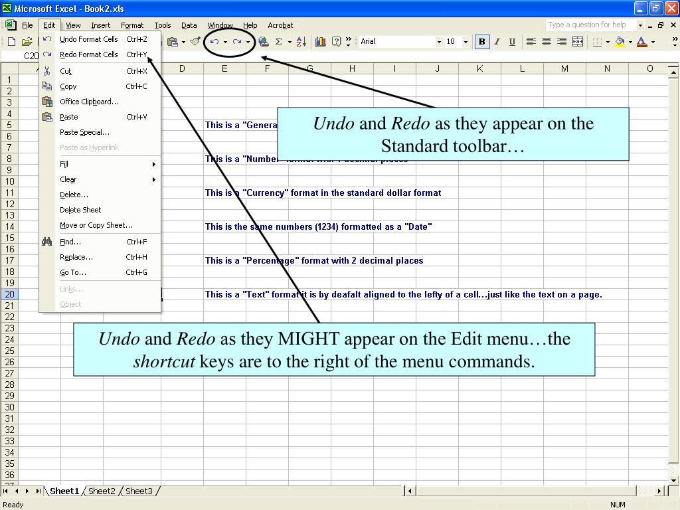This screenshot has height=510, width=680.
Task: Toggle Merge and Center button
Action: (578, 42)
